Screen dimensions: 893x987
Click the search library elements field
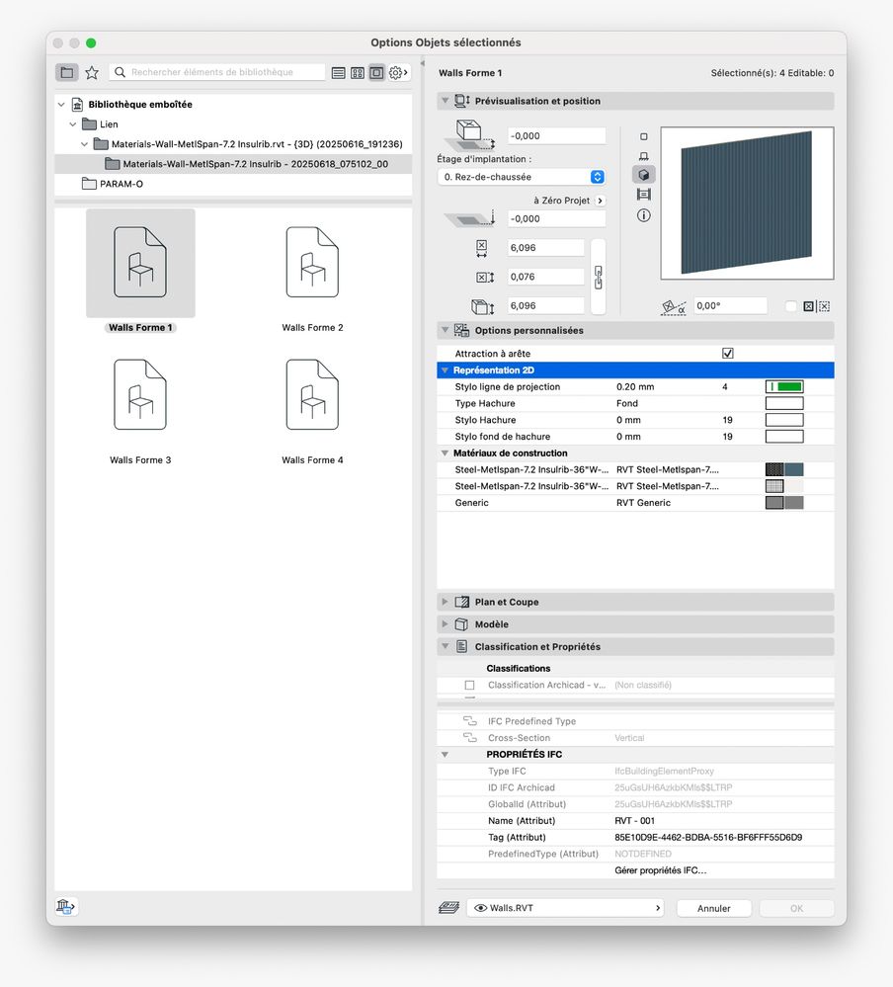217,72
